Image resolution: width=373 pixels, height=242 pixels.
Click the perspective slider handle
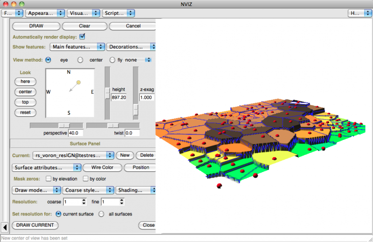[64, 125]
